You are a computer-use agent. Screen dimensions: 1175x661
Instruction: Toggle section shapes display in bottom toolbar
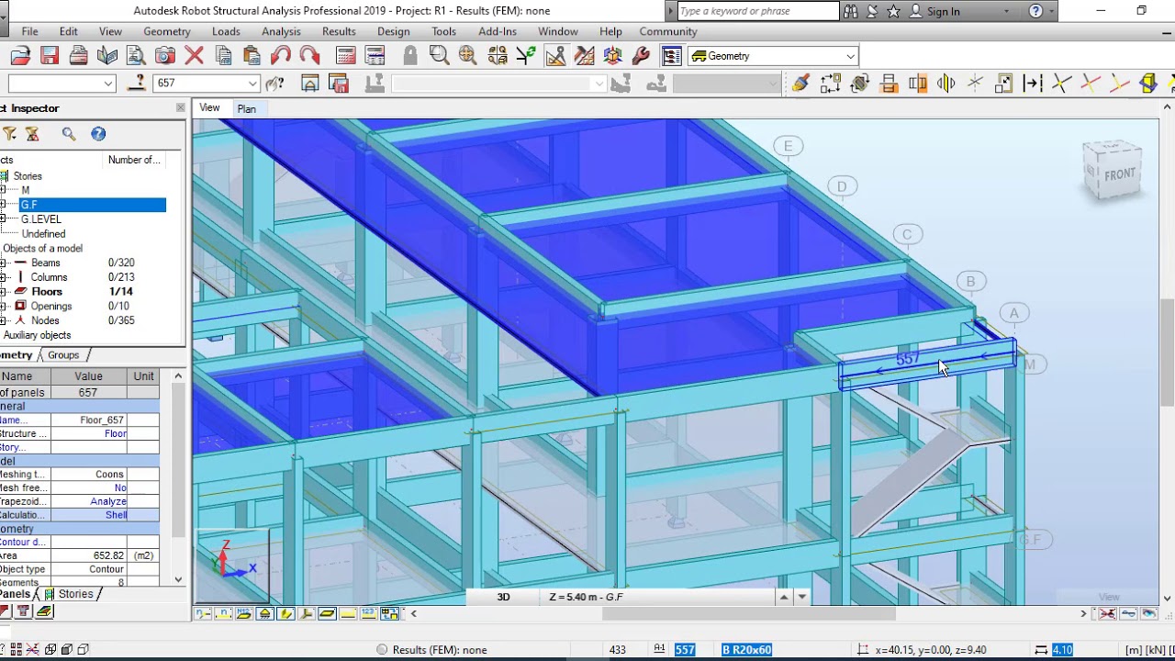(x=285, y=613)
